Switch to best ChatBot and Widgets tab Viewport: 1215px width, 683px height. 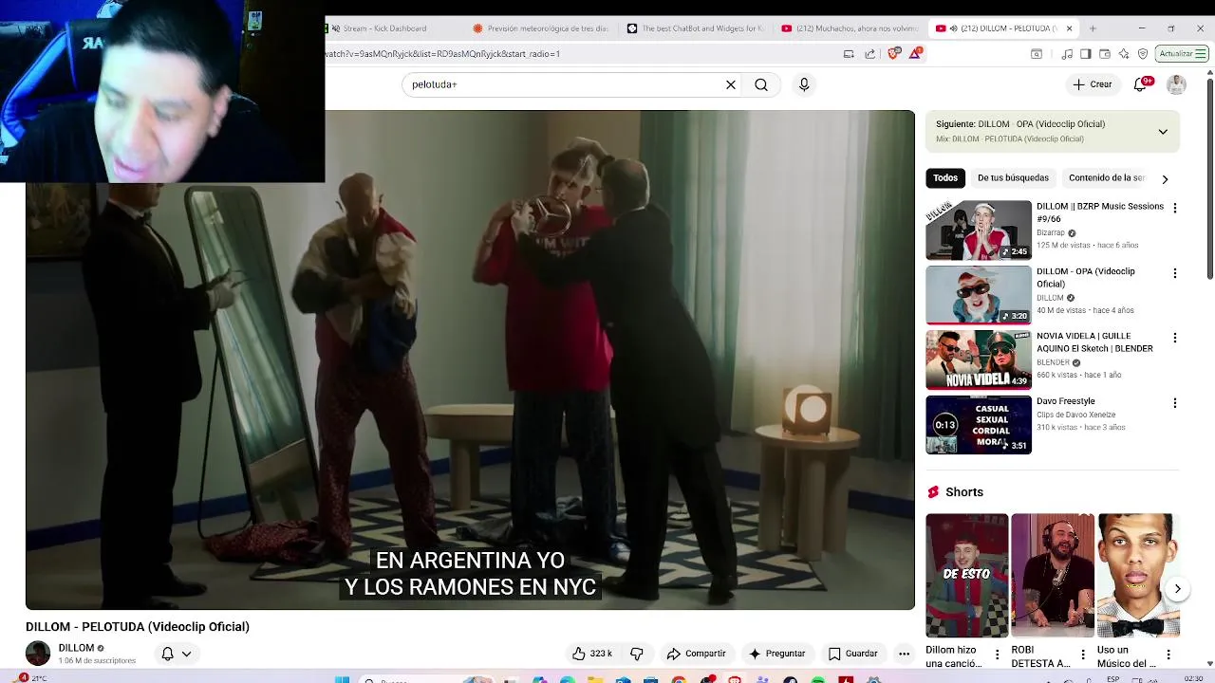tap(696, 28)
